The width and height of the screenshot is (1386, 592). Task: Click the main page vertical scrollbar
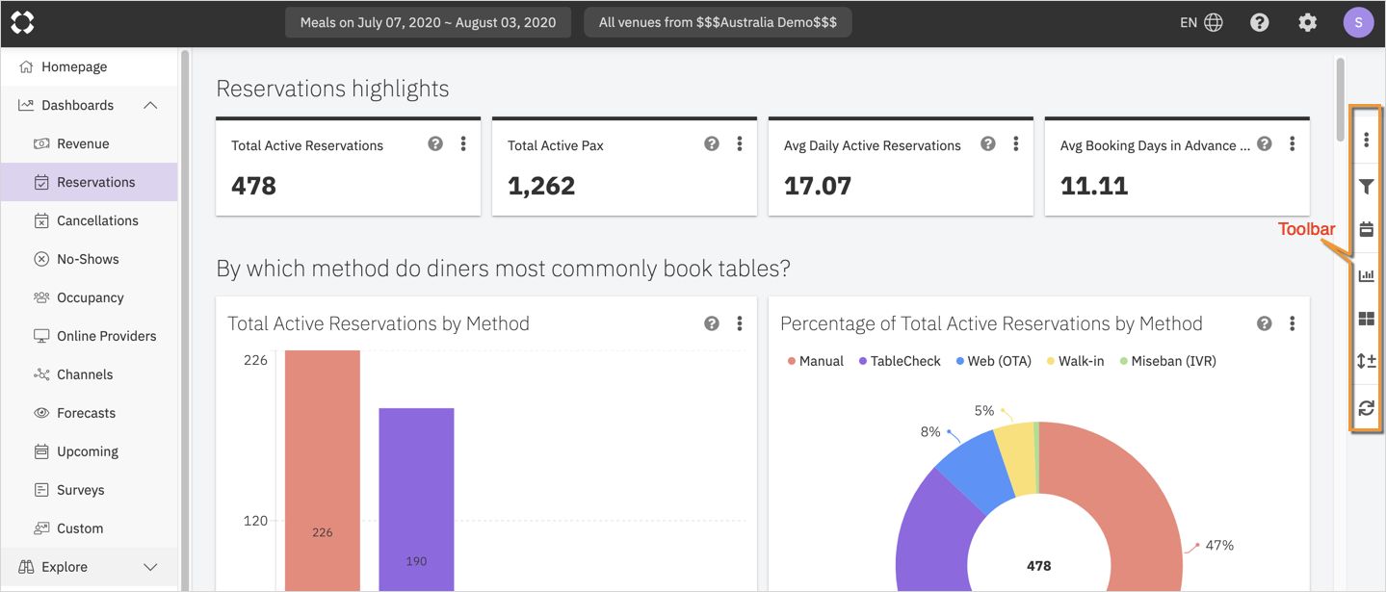[x=1340, y=98]
